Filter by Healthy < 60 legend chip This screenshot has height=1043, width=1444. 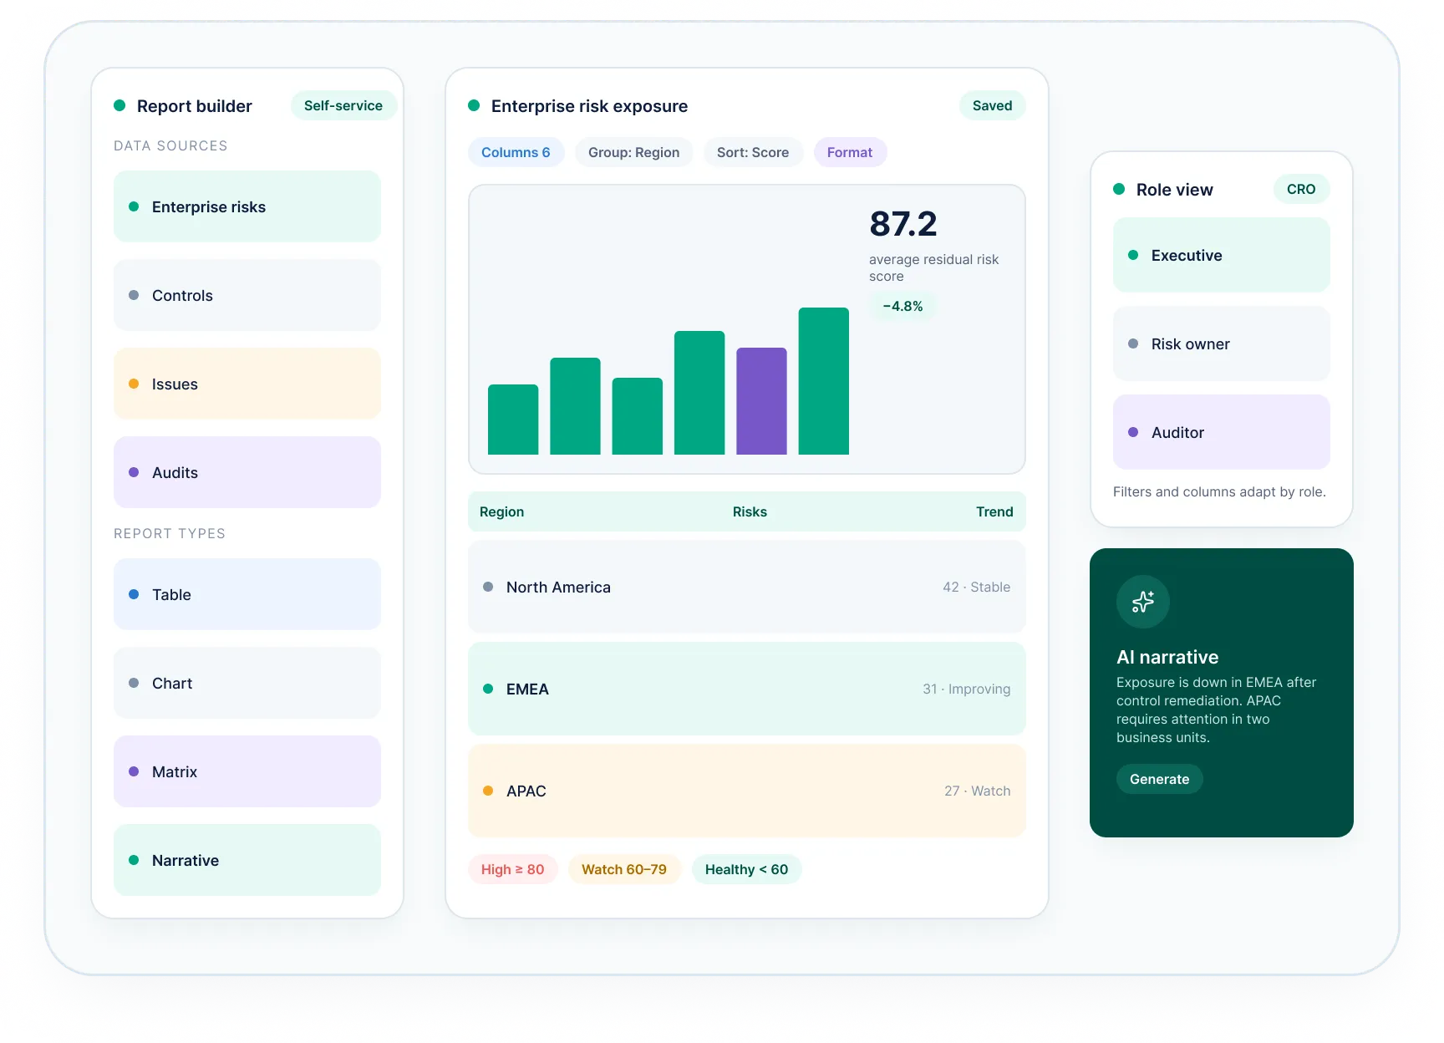point(746,869)
